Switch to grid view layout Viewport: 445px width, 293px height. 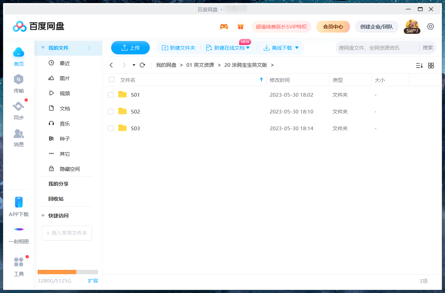(431, 65)
